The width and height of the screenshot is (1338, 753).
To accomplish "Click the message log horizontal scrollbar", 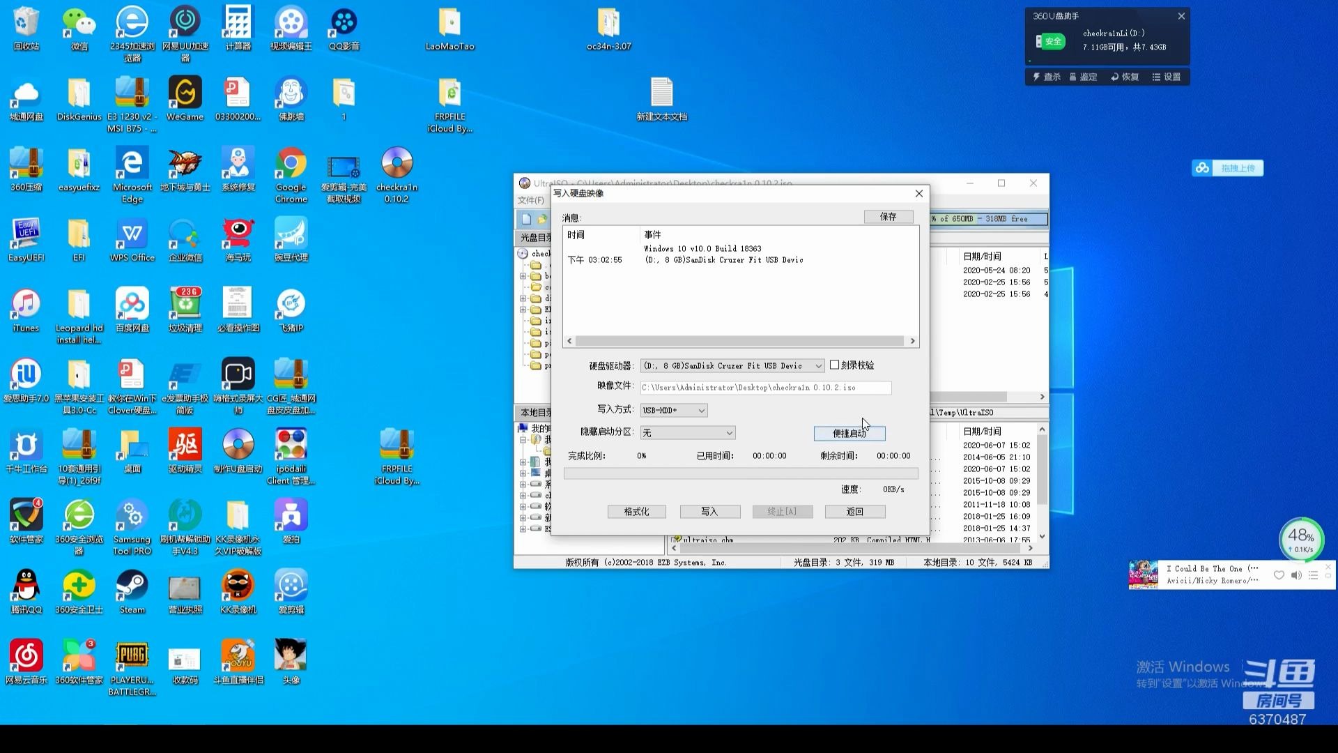I will 740,341.
